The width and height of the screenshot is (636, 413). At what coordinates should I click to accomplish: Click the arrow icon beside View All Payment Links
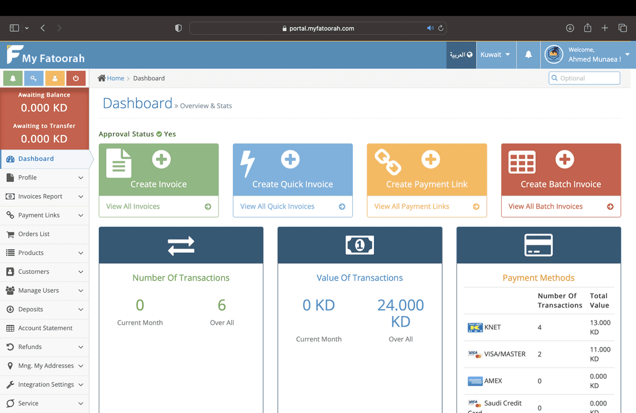point(476,206)
